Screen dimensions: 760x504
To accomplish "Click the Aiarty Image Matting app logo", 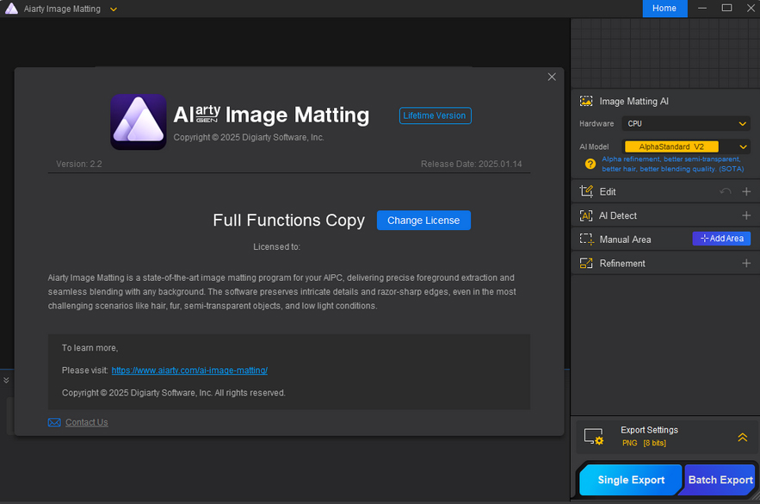I will [x=139, y=121].
